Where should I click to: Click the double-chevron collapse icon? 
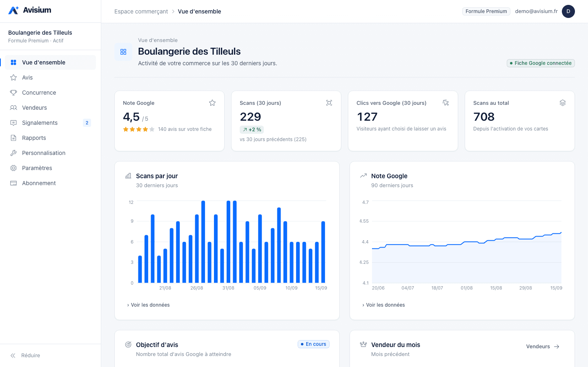point(13,356)
